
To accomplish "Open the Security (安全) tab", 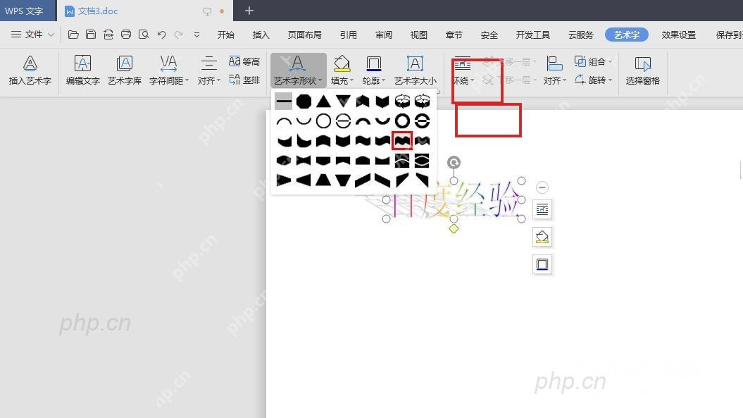I will (489, 35).
